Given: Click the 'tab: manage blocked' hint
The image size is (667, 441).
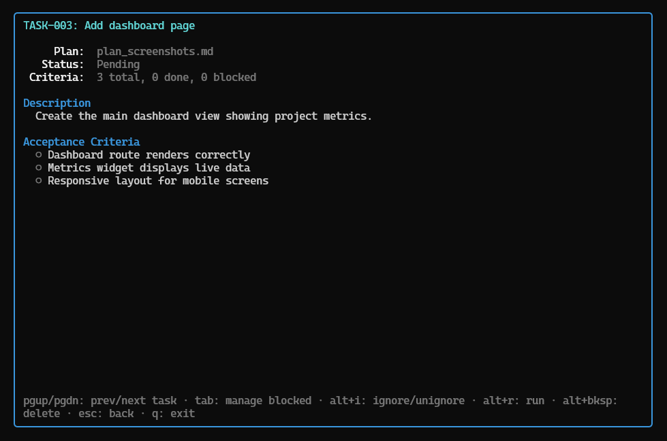Looking at the screenshot, I should point(253,401).
